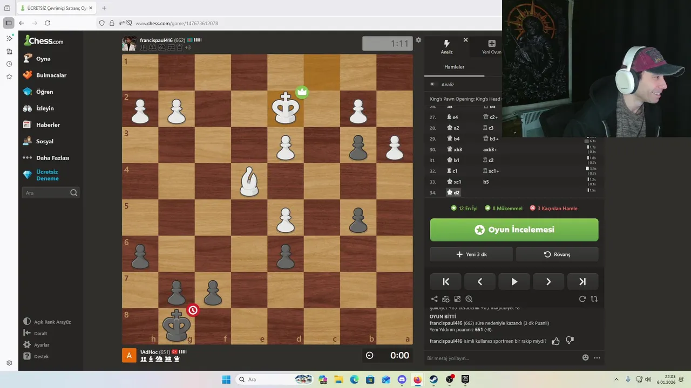Open File Explorer from the taskbar
691x388 pixels.
[x=338, y=379]
